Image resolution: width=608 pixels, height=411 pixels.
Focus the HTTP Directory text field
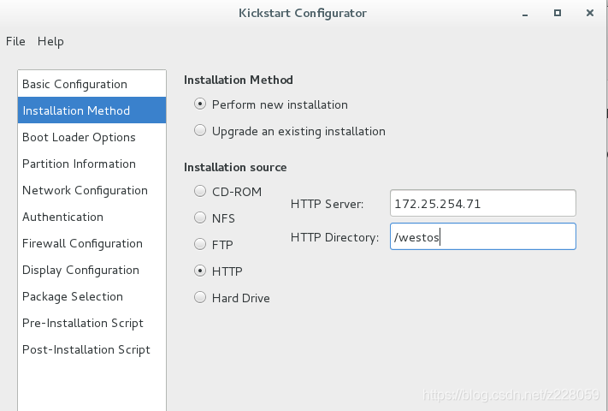coord(482,237)
